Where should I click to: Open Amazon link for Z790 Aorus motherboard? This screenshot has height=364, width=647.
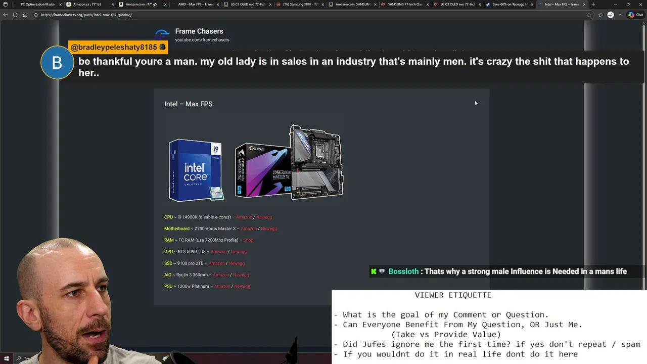pos(249,229)
